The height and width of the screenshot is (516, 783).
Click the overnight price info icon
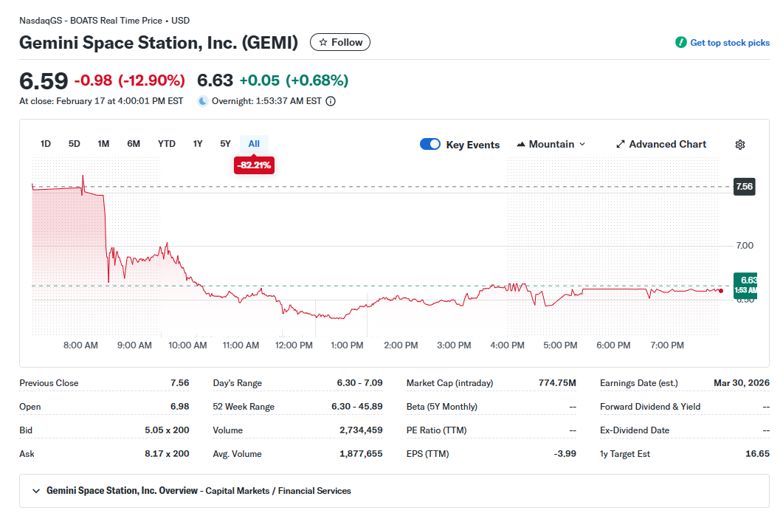tap(331, 101)
